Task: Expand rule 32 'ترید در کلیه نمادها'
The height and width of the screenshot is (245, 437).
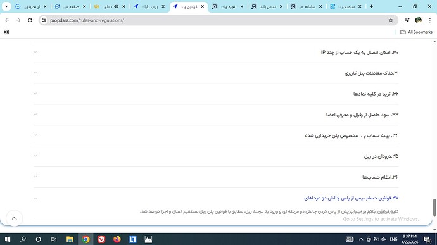Action: coord(35,94)
